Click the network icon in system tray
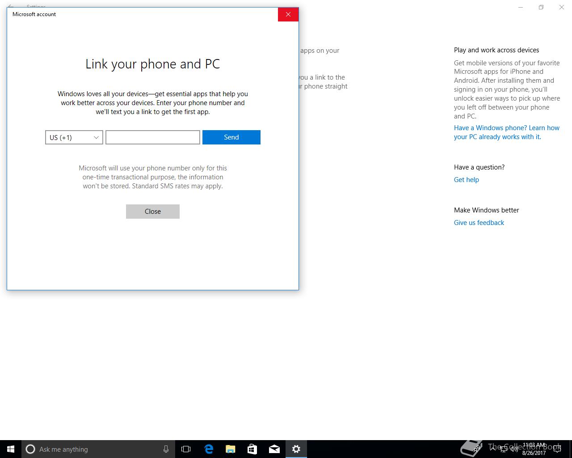 (x=504, y=449)
